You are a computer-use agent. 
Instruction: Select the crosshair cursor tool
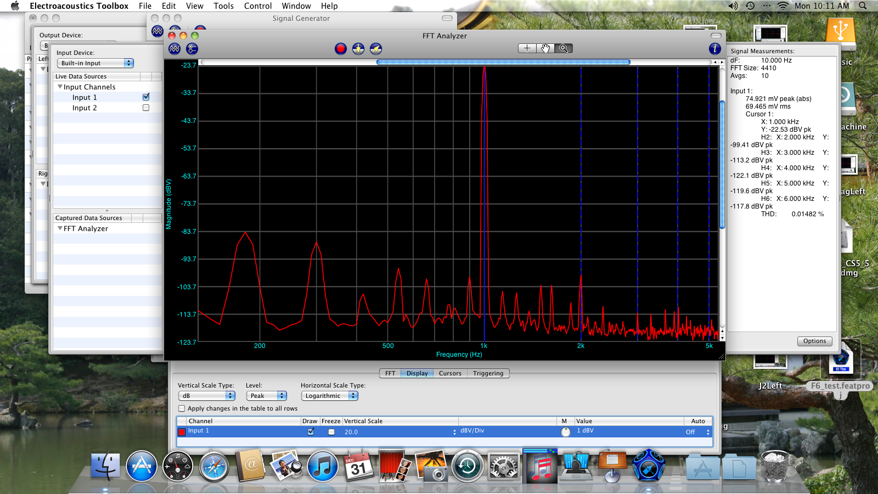tap(527, 48)
